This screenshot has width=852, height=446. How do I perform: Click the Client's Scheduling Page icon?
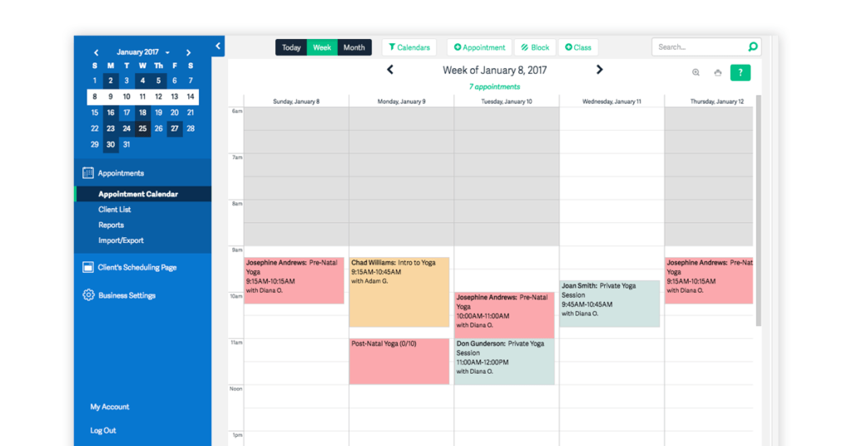(x=88, y=268)
